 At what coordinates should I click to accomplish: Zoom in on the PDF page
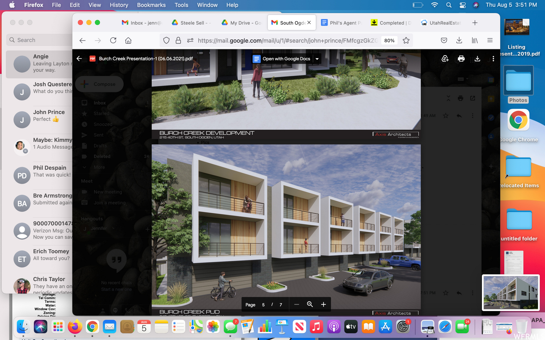pyautogui.click(x=323, y=304)
